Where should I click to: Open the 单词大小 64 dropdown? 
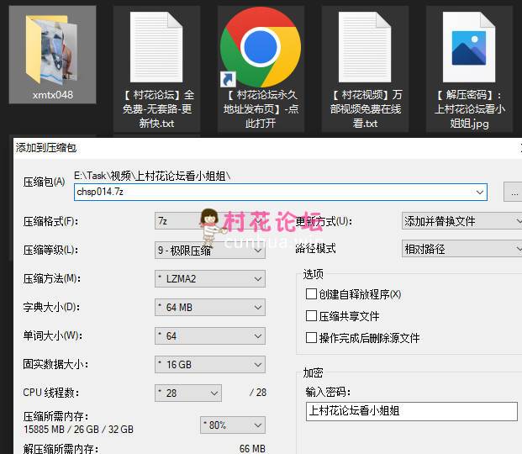[210, 335]
